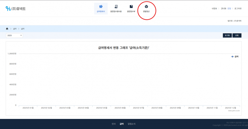Click the (주)휴넥트 logo
The height and width of the screenshot is (129, 248).
[16, 9]
